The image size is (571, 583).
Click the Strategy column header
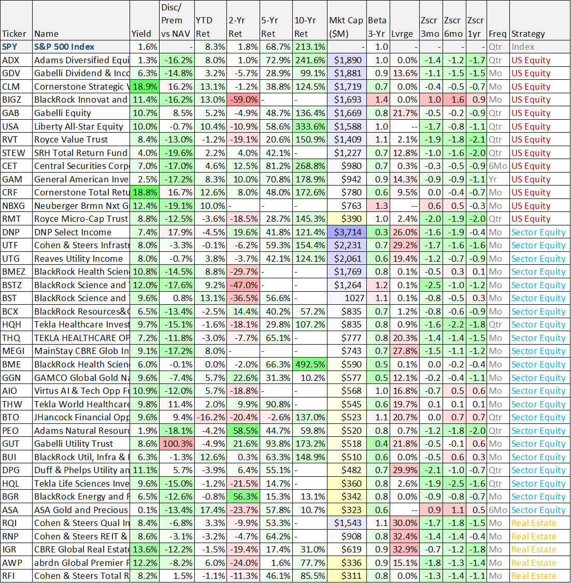[x=540, y=20]
